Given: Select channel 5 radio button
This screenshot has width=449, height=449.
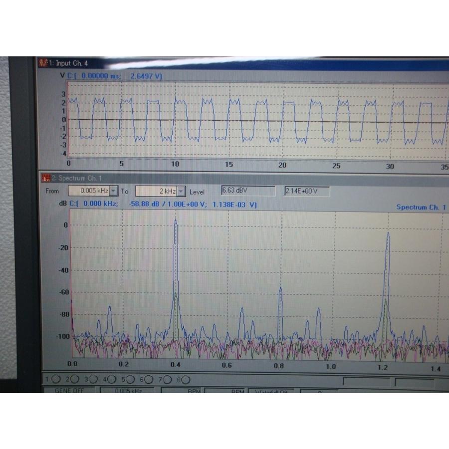Looking at the screenshot, I should click(130, 380).
